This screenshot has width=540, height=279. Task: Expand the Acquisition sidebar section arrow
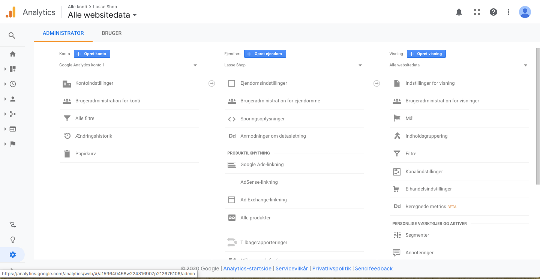coord(5,114)
